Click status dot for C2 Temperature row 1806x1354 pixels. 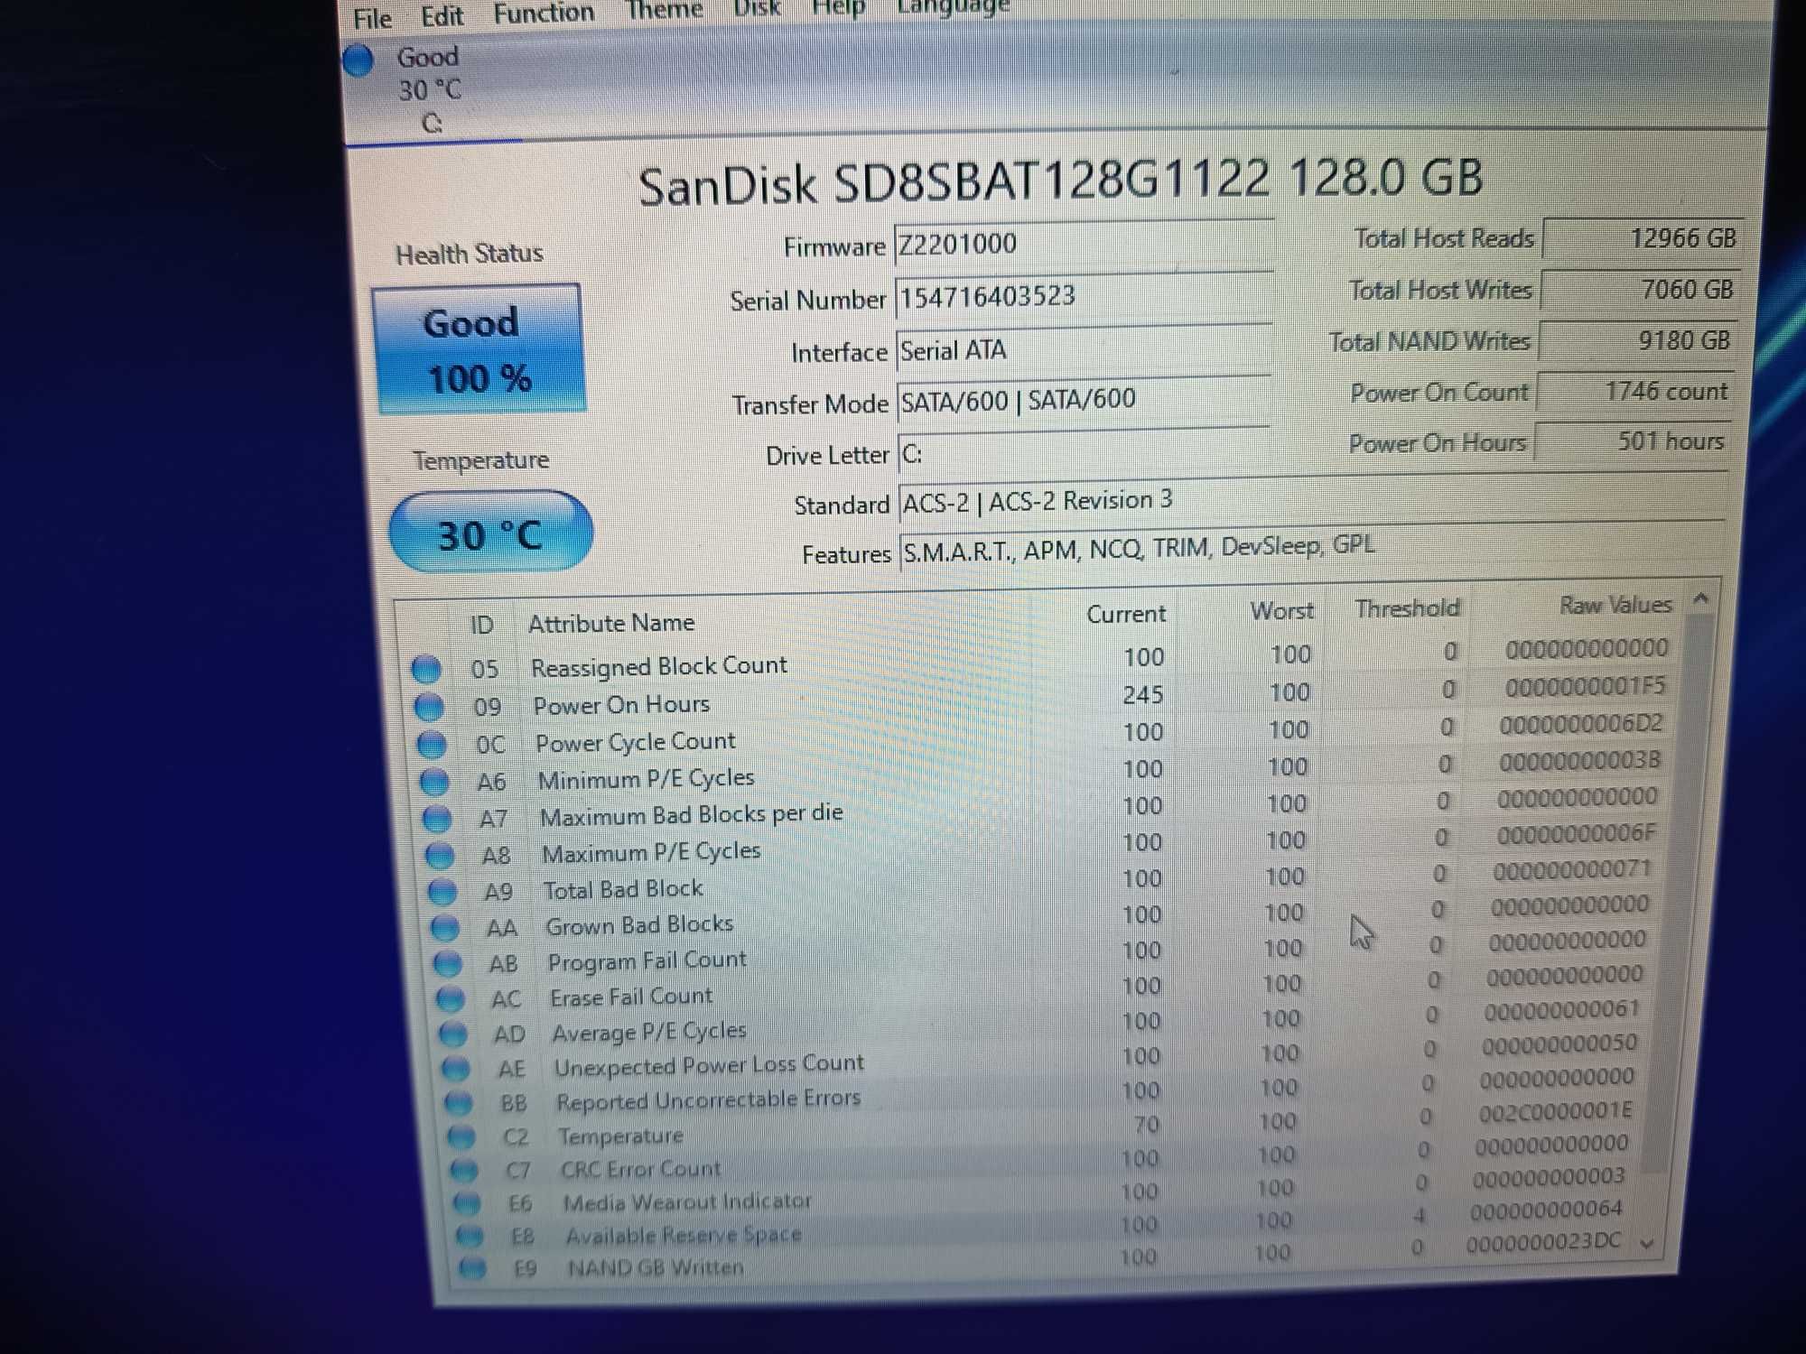[461, 1137]
